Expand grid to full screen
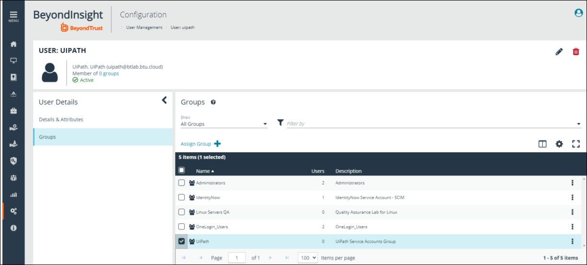The width and height of the screenshot is (587, 265). pyautogui.click(x=576, y=144)
